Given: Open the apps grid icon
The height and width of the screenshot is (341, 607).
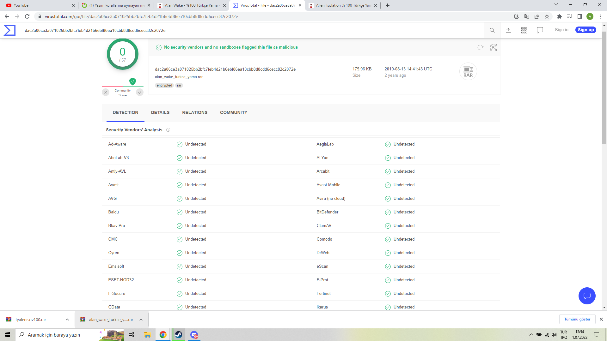Looking at the screenshot, I should point(524,30).
